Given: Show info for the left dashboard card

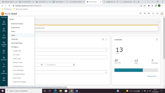Looking at the screenshot, I should (x=103, y=39).
